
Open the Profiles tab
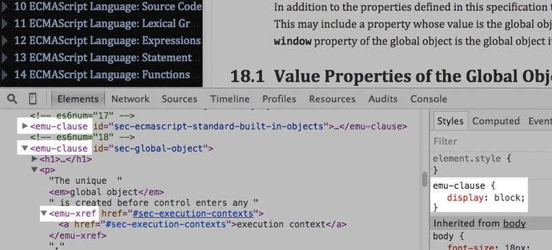click(x=279, y=99)
